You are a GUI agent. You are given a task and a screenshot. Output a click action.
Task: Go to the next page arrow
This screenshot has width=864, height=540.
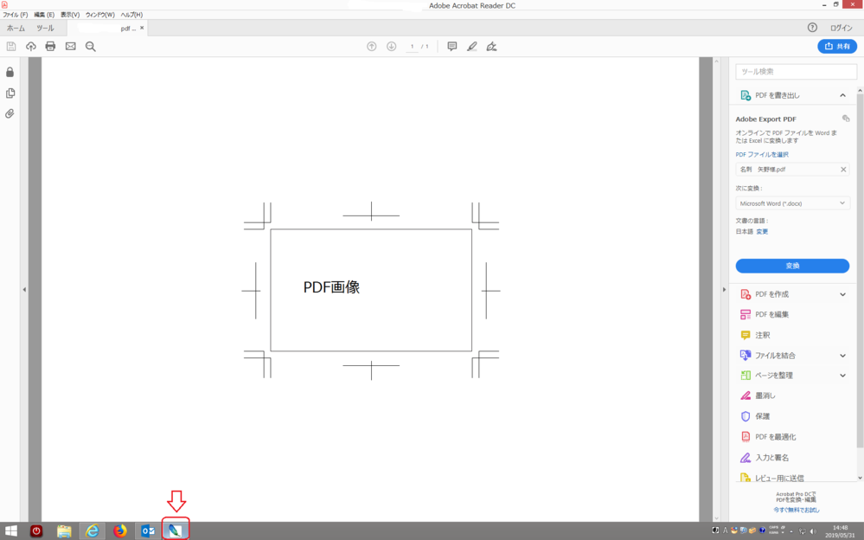point(391,47)
